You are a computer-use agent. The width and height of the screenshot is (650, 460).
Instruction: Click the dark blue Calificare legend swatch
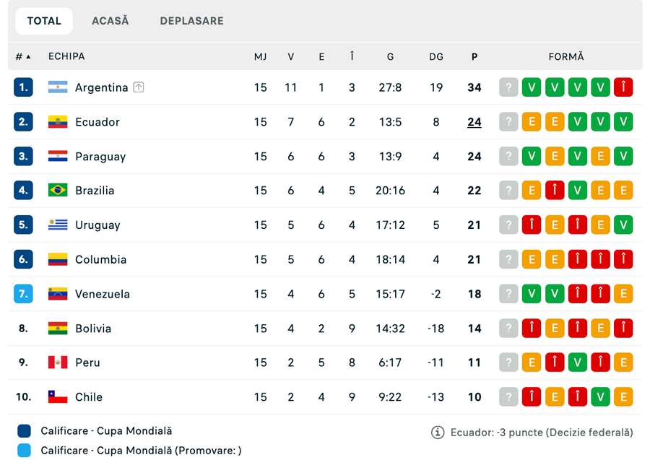tap(24, 431)
